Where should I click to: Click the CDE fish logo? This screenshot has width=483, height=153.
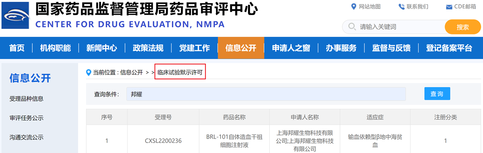coord(16,15)
